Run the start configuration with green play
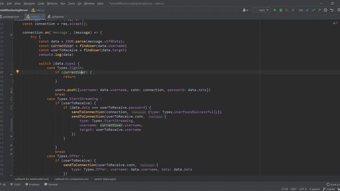The height and width of the screenshot is (191, 340). 275,10
